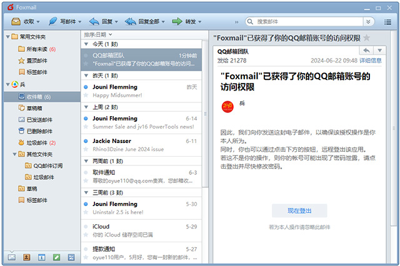Collapse the 上周 (2 封) group
Image resolution: width=400 pixels, height=266 pixels.
pyautogui.click(x=86, y=107)
